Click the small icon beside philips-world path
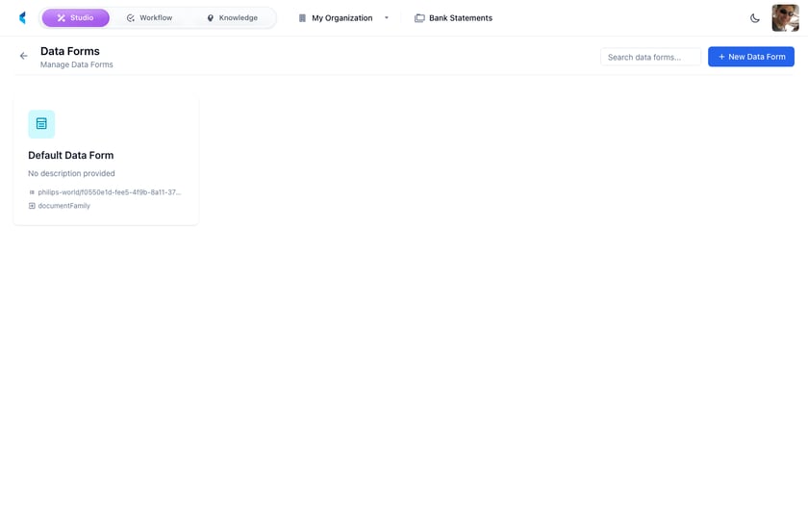The image size is (808, 505). coord(32,192)
